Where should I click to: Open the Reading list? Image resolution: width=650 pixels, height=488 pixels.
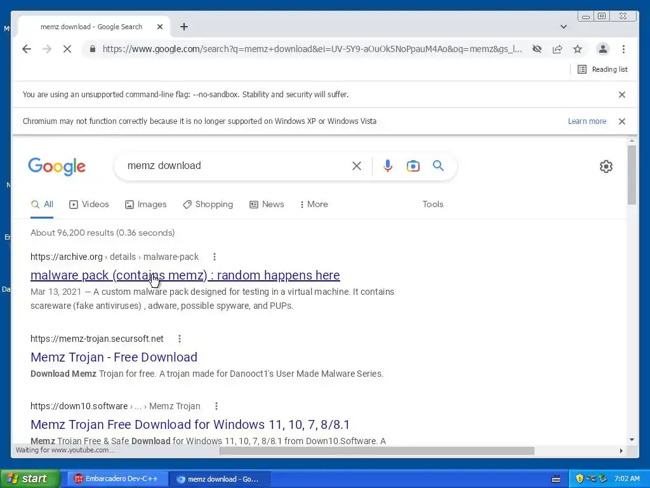602,69
